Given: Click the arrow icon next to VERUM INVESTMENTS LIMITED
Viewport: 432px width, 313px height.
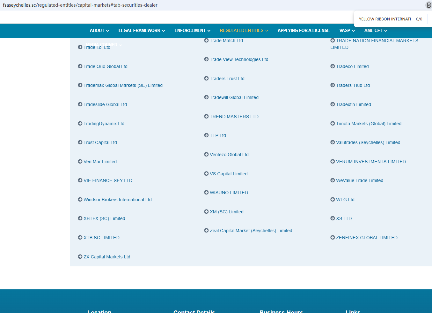Looking at the screenshot, I should pos(333,161).
